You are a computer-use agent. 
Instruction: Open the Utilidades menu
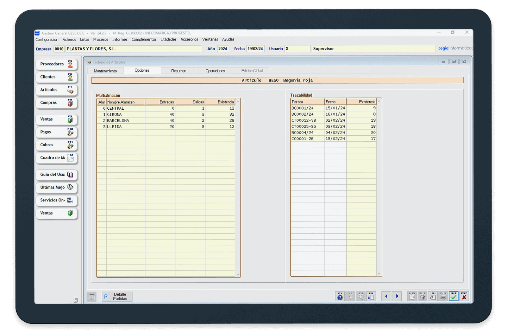[x=168, y=40]
